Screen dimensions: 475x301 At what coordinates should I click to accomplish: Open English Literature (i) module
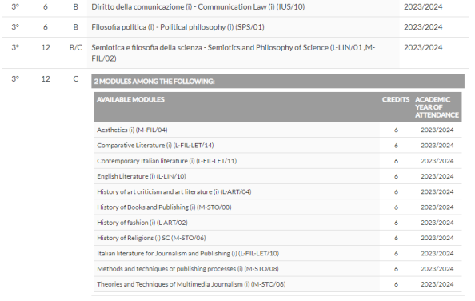[x=142, y=176]
